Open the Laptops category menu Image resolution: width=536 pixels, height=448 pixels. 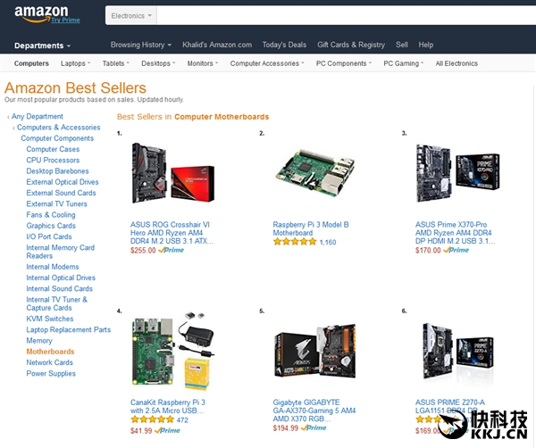(x=76, y=63)
